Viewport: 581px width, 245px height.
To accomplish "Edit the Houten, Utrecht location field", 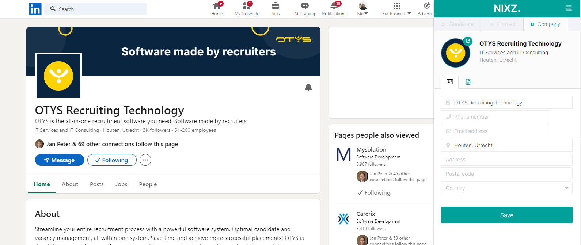I will pyautogui.click(x=507, y=145).
